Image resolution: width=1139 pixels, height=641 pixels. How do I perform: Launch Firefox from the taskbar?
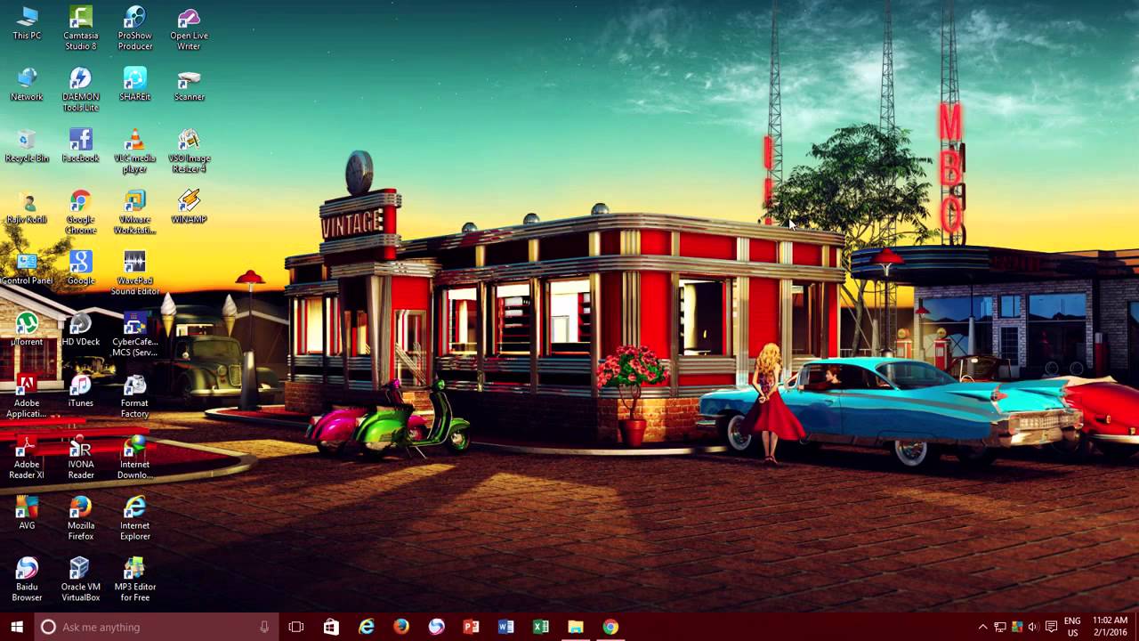pyautogui.click(x=401, y=627)
